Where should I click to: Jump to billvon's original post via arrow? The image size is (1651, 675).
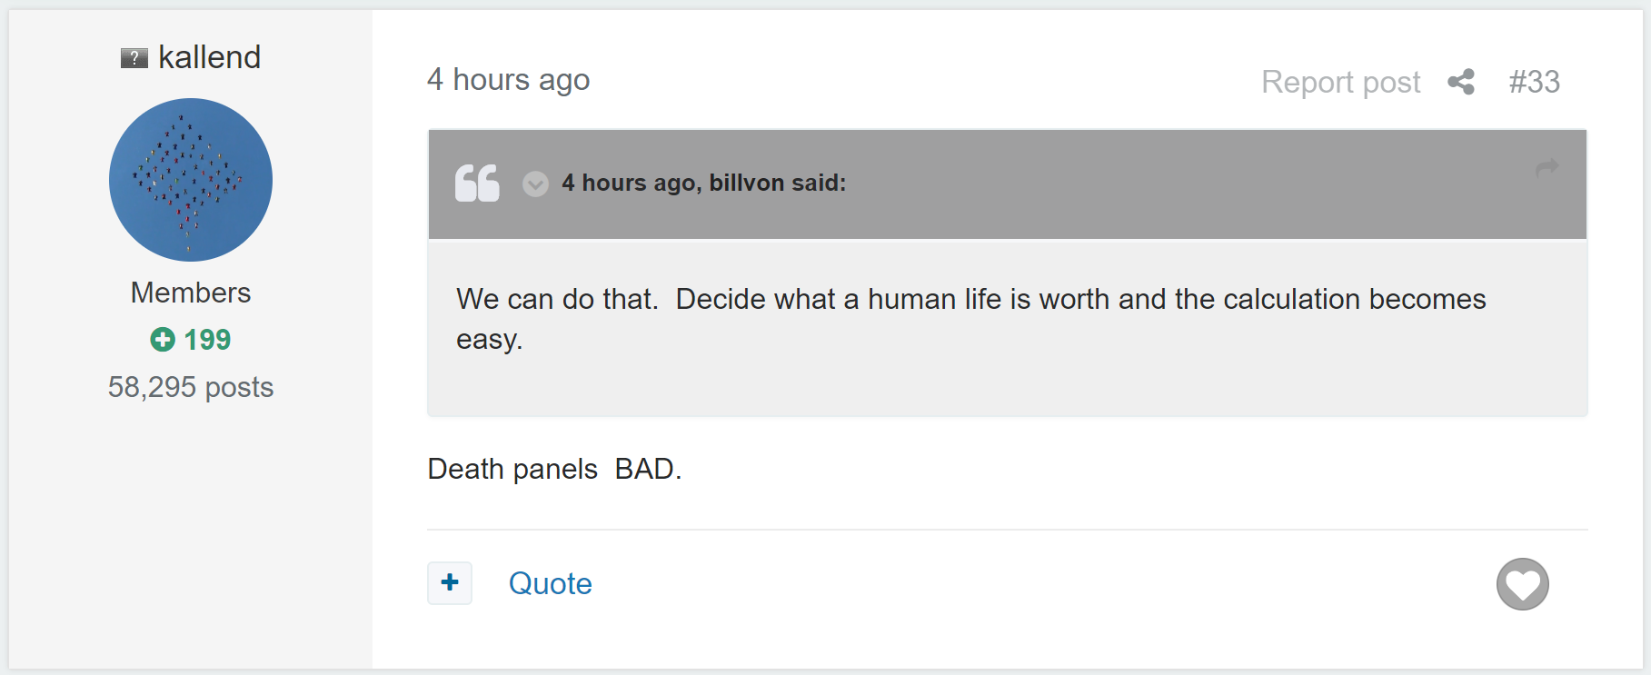tap(1547, 167)
